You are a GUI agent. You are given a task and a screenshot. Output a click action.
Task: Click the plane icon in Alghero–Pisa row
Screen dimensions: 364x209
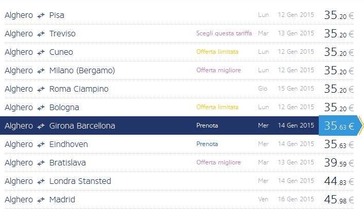point(41,15)
